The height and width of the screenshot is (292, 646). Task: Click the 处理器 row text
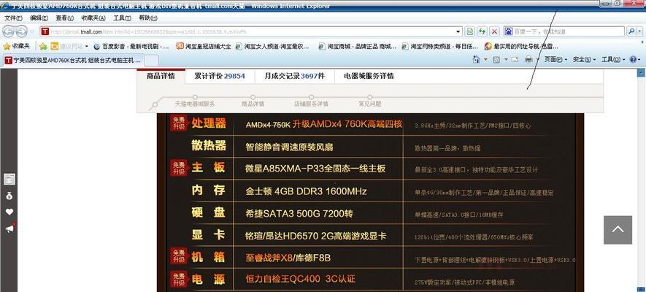click(x=209, y=123)
